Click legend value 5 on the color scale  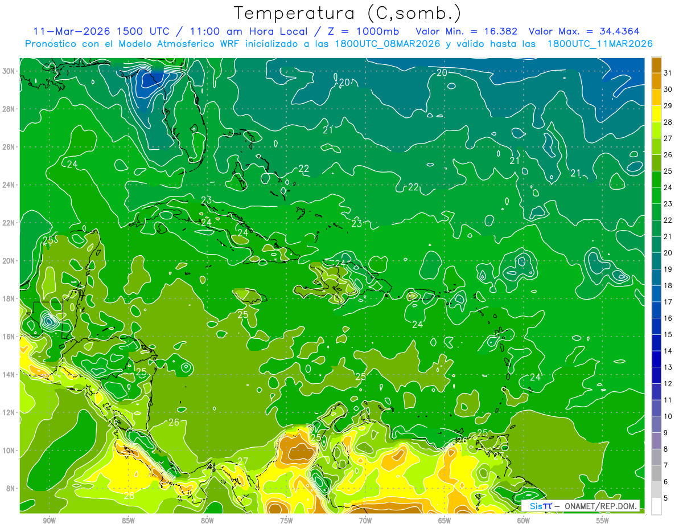point(666,498)
